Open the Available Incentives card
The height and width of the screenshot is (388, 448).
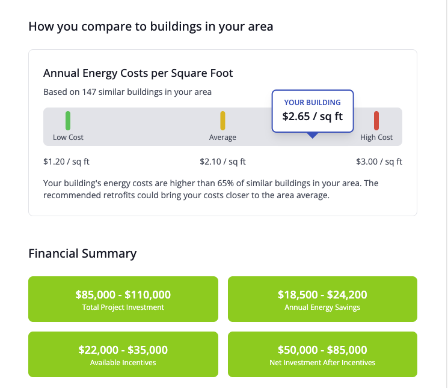[123, 354]
